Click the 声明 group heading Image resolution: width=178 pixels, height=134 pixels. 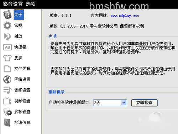pyautogui.click(x=52, y=36)
